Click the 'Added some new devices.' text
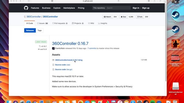The width and height of the screenshot is (184, 103). 64,82
